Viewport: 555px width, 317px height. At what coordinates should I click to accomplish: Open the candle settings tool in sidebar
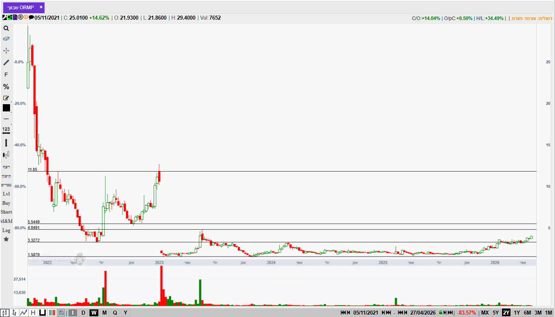pyautogui.click(x=6, y=155)
